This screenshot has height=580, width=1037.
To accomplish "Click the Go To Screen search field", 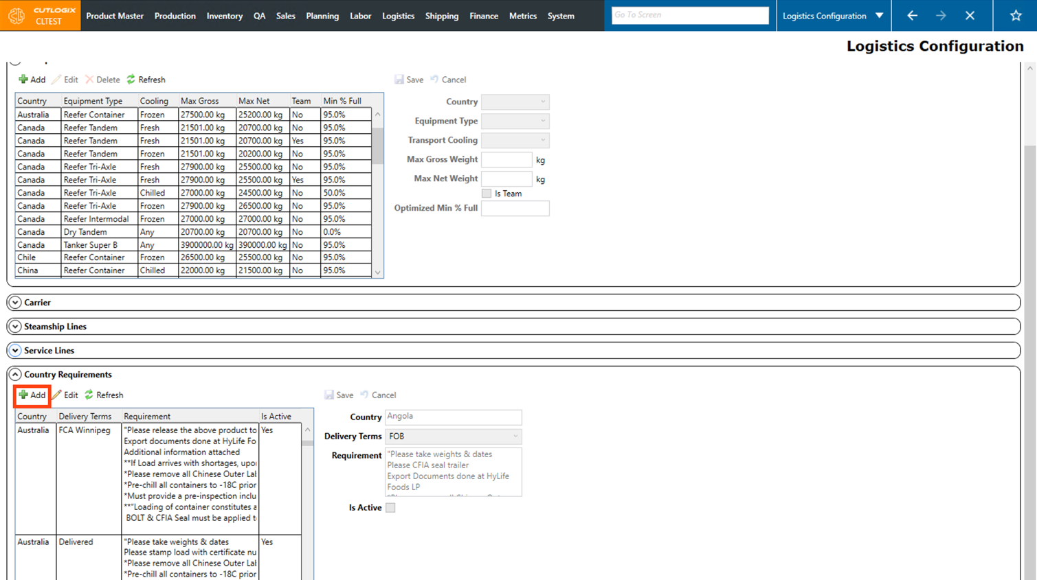I will pyautogui.click(x=689, y=15).
